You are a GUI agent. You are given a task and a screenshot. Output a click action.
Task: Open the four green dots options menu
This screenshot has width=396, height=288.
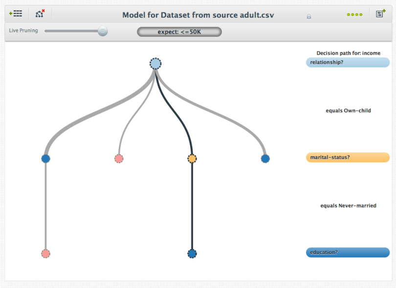pos(354,14)
